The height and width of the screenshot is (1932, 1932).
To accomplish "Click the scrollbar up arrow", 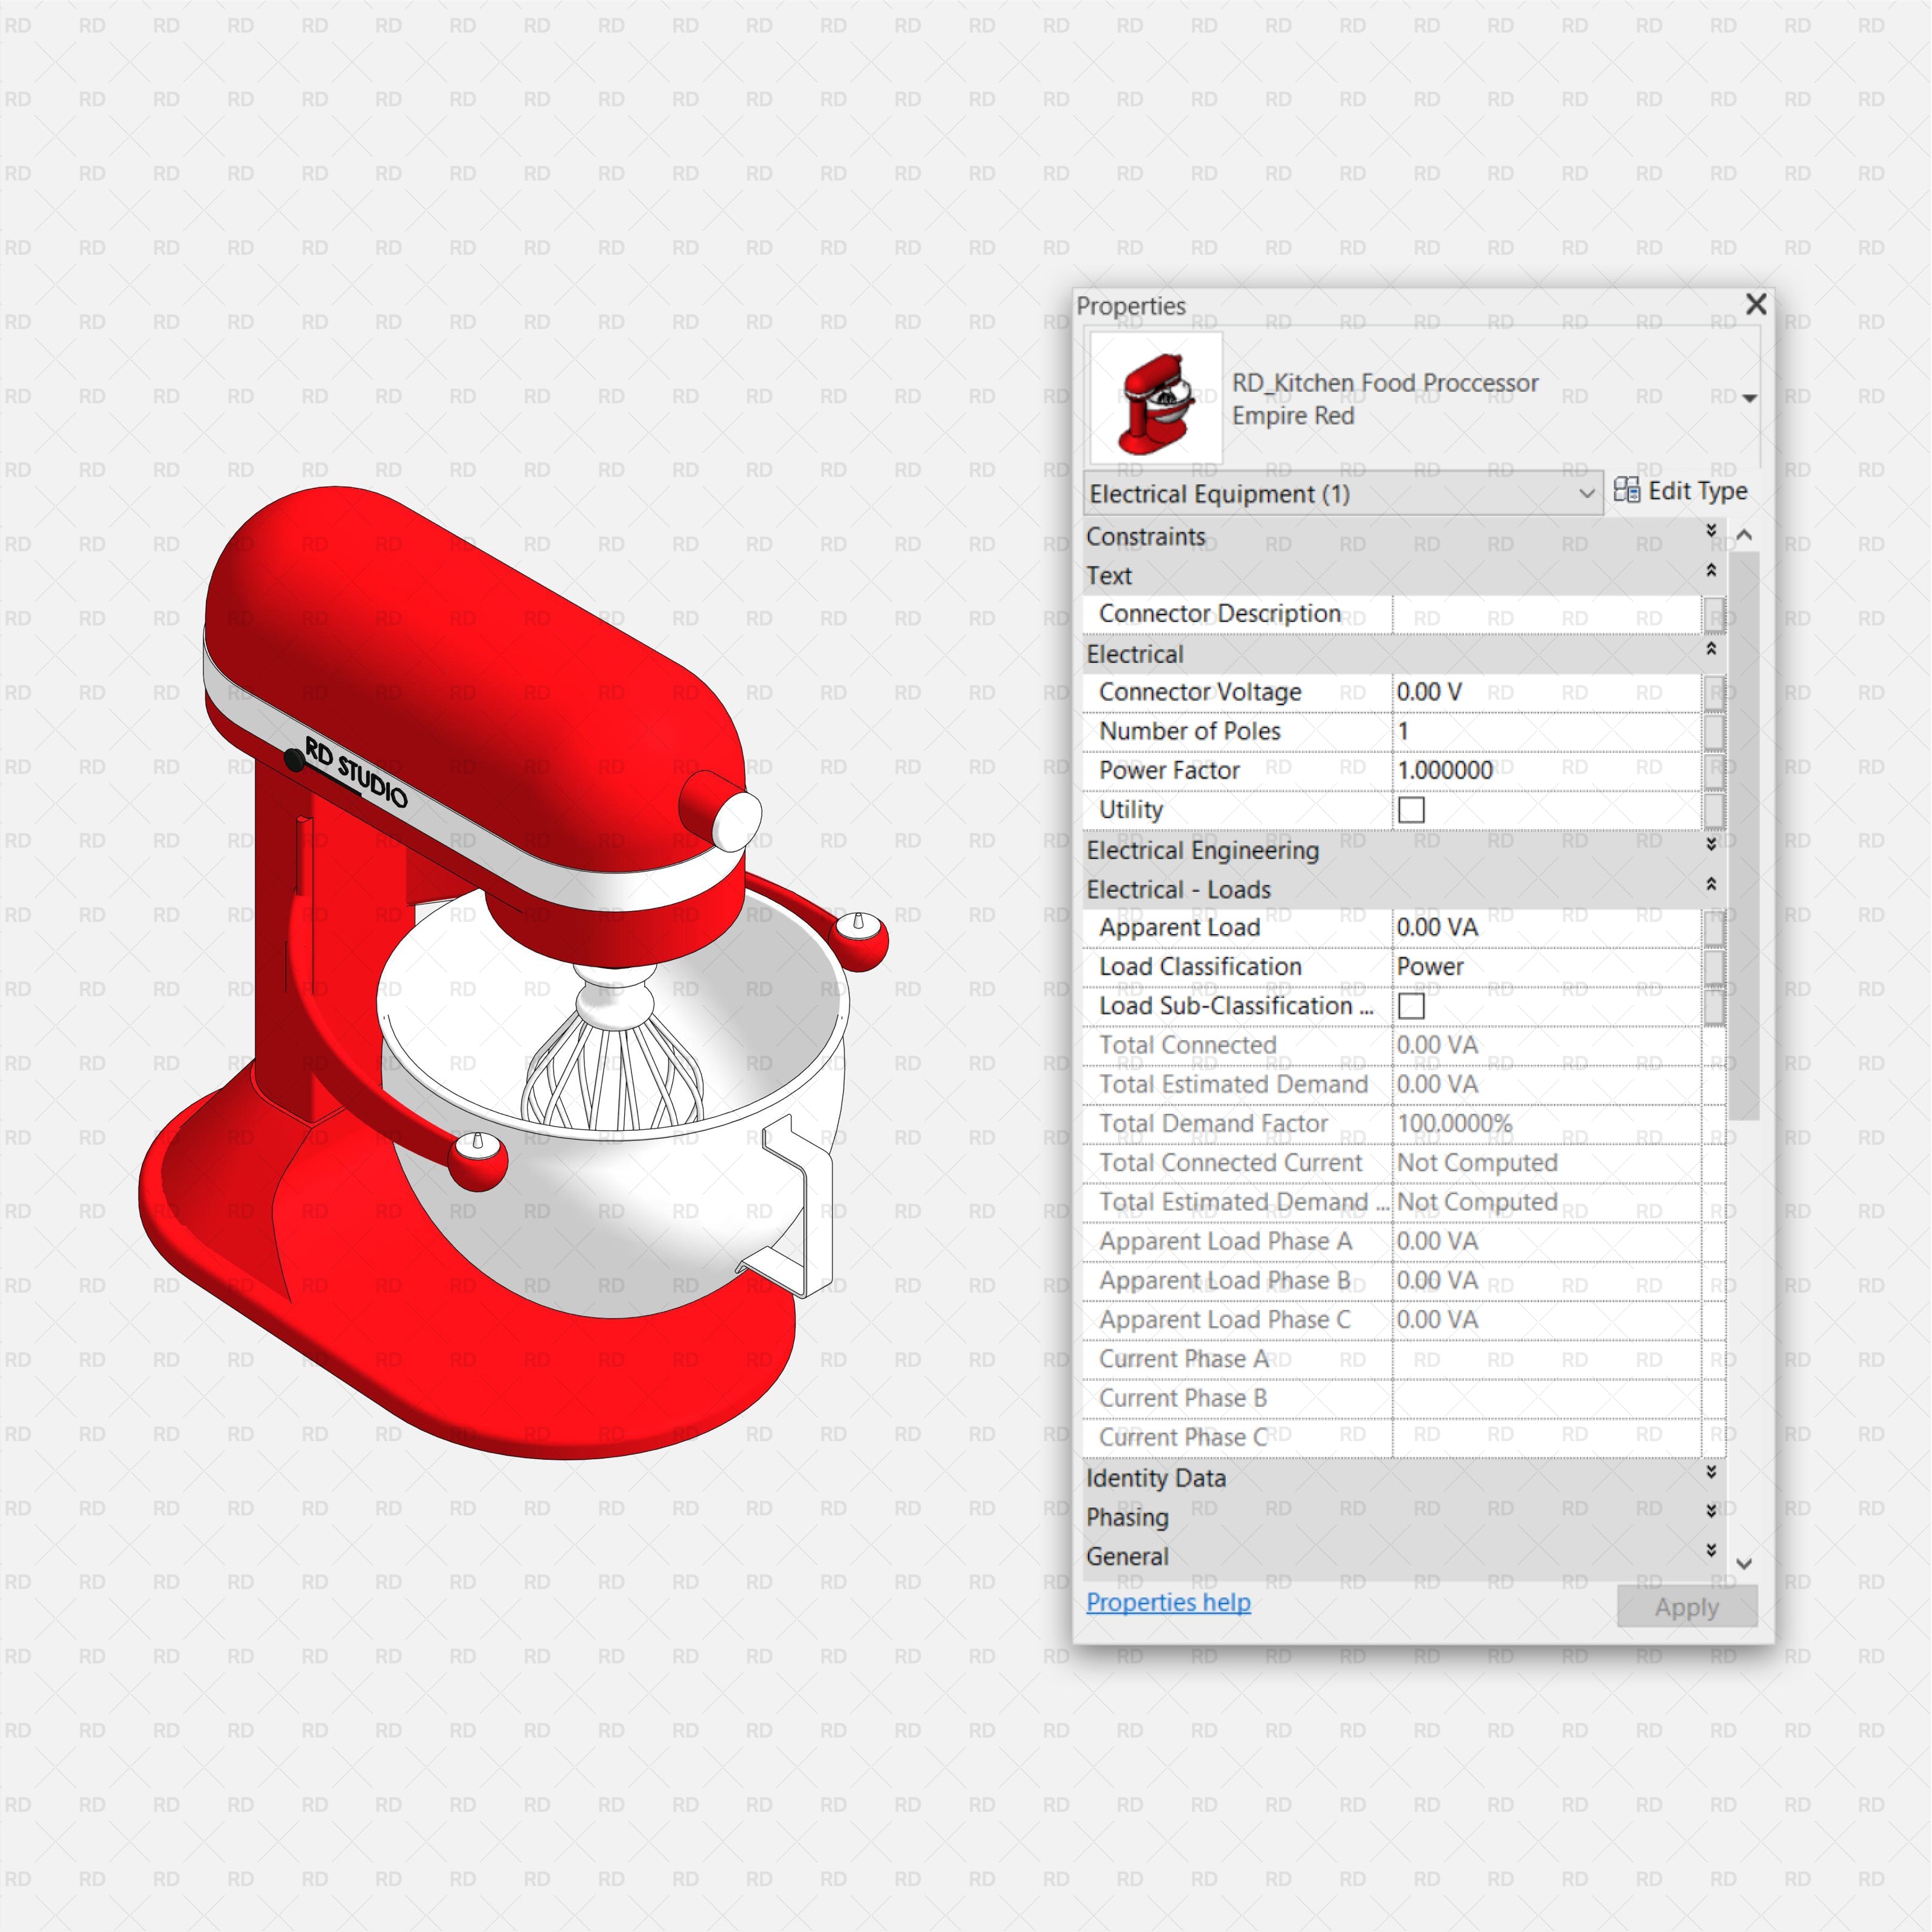I will [x=1745, y=533].
